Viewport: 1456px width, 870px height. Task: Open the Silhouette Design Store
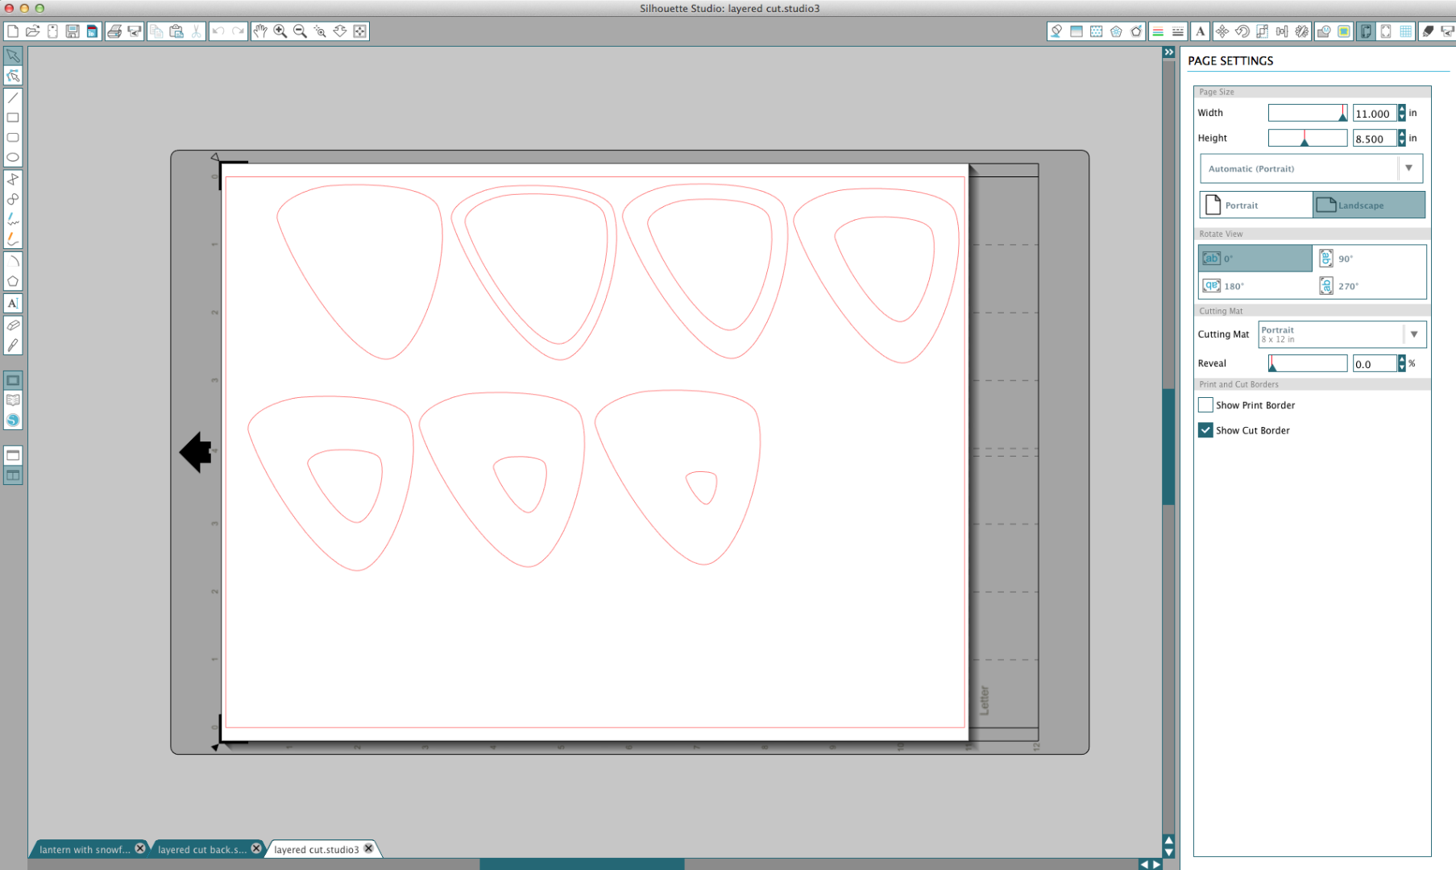click(x=13, y=420)
